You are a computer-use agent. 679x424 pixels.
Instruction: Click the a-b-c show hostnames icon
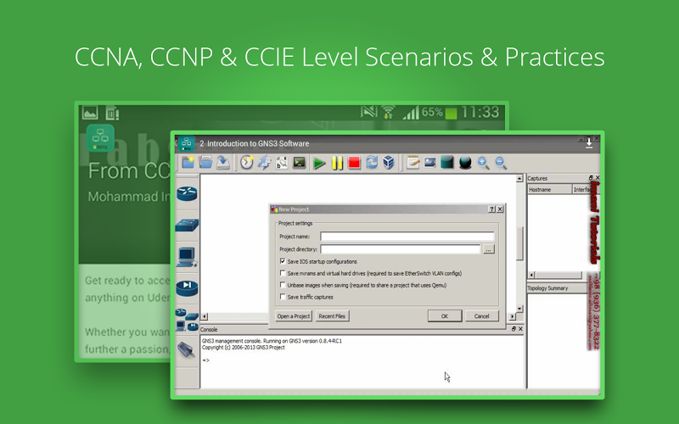click(x=282, y=163)
